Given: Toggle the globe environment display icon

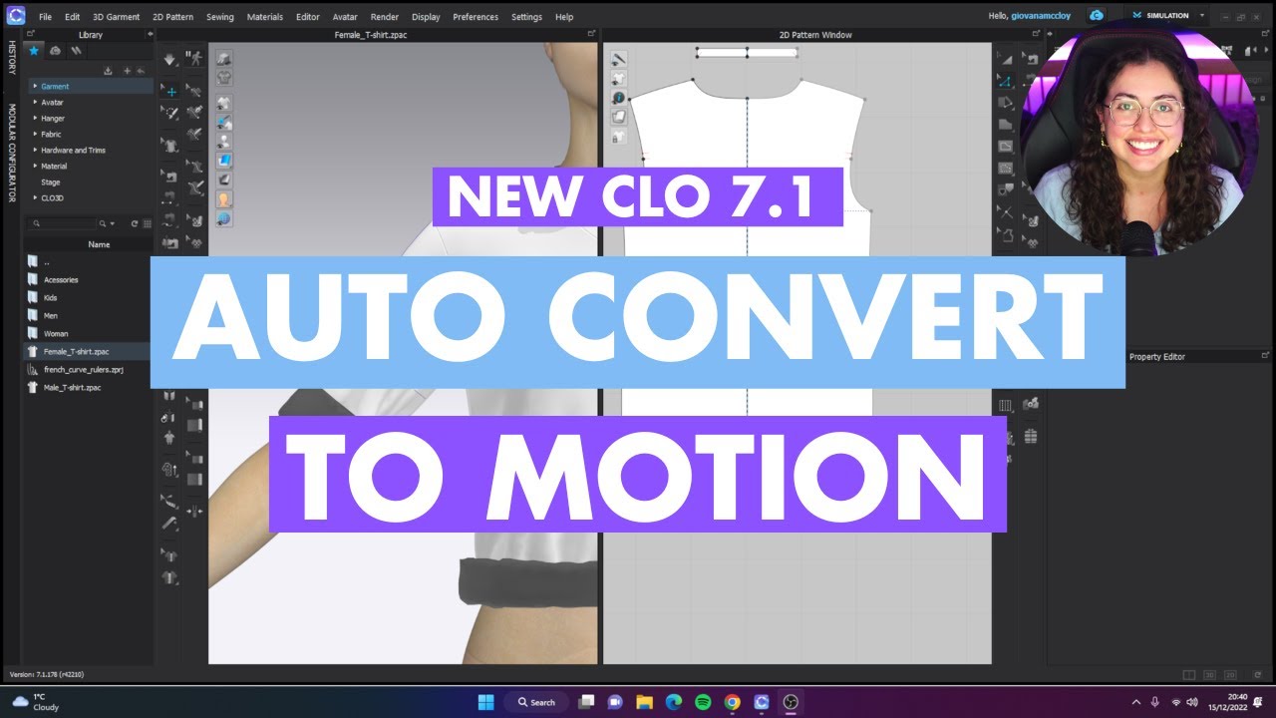Looking at the screenshot, I should [224, 218].
